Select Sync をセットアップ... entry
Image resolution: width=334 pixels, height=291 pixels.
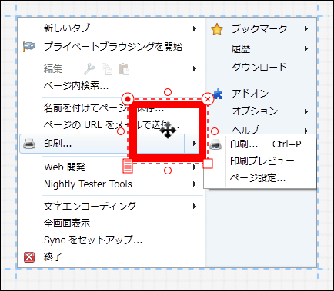click(x=93, y=240)
